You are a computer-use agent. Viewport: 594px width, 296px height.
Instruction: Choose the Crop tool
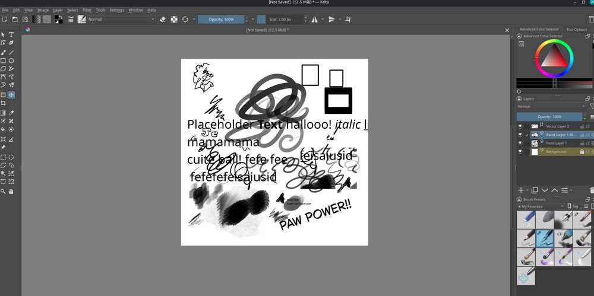click(x=4, y=103)
